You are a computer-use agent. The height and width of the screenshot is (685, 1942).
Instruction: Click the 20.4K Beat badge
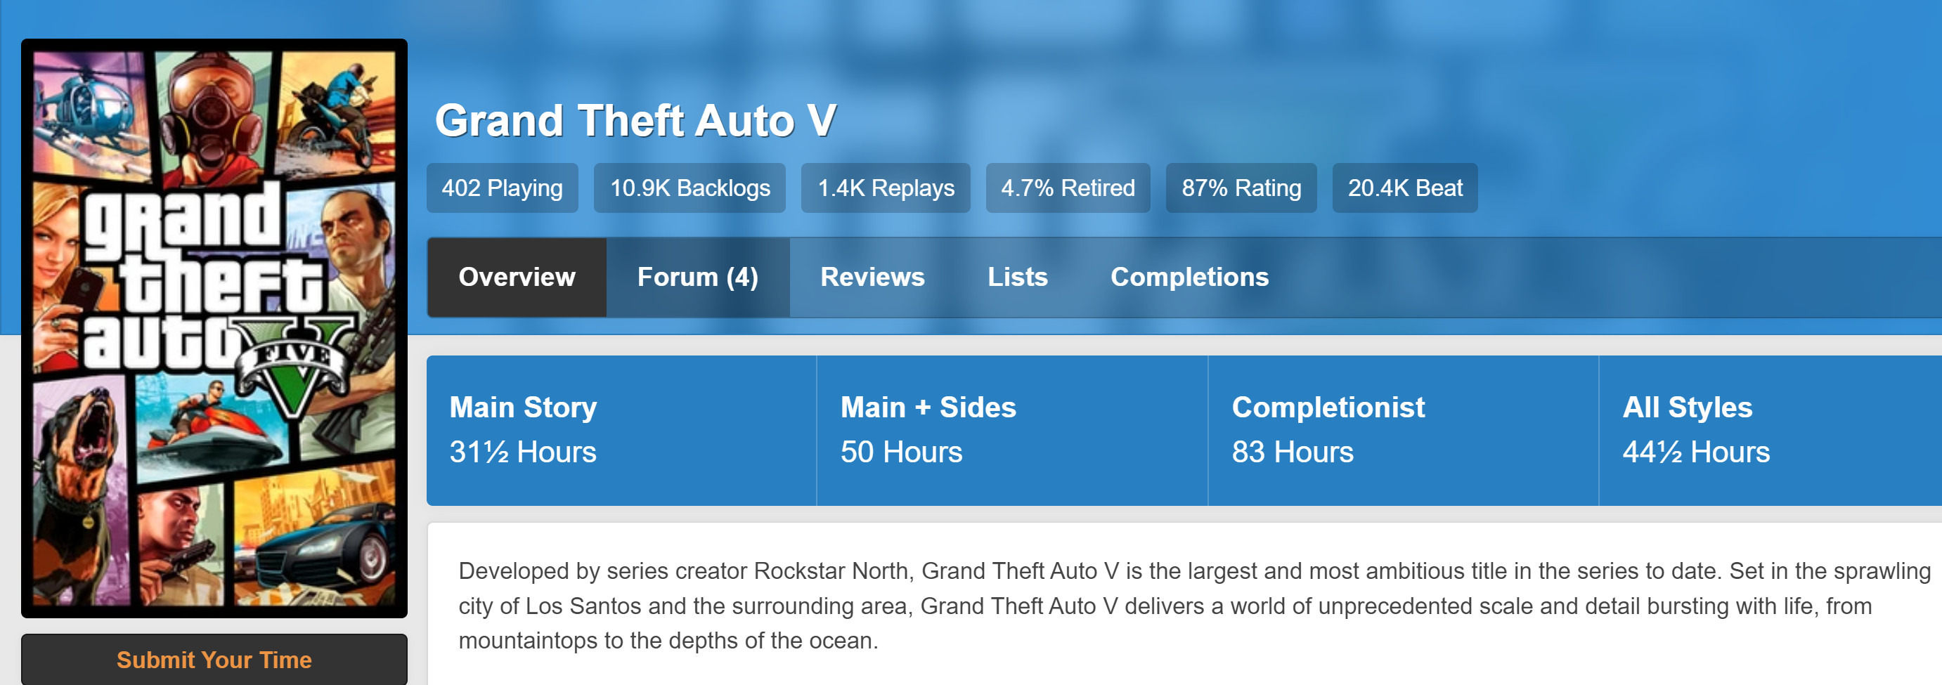point(1404,188)
